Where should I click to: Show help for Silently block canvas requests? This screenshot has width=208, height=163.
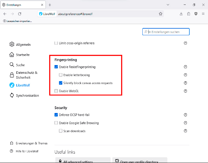point(185,83)
